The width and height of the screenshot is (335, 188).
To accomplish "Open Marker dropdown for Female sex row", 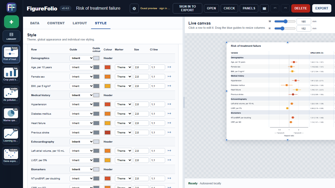I will coord(123,77).
